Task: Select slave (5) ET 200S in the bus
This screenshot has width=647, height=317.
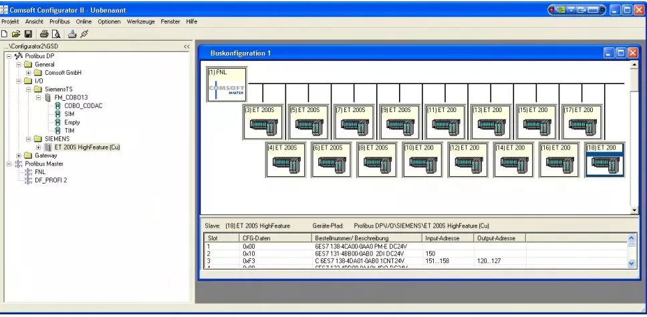Action: click(x=308, y=122)
